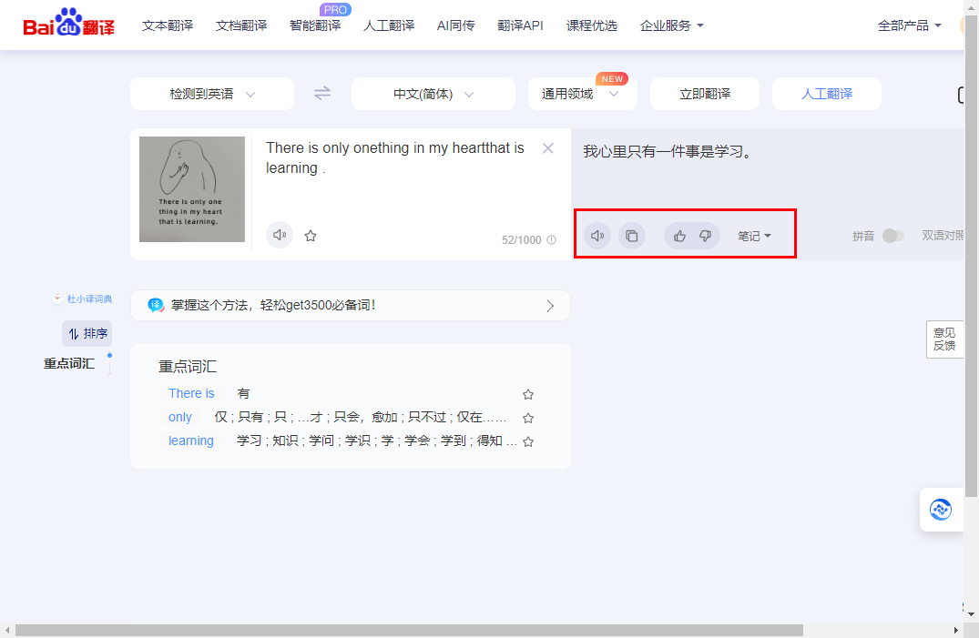Switch to the 文档翻译 tab

[x=240, y=25]
